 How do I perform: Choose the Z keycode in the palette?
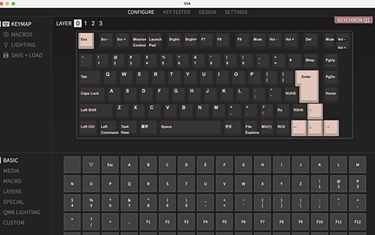click(x=301, y=184)
